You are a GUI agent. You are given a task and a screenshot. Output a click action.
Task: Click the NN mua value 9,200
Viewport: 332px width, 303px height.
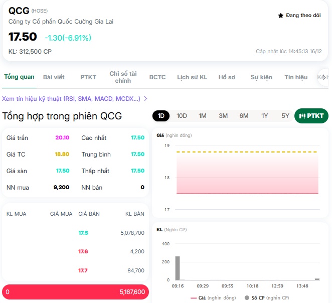tap(61, 187)
